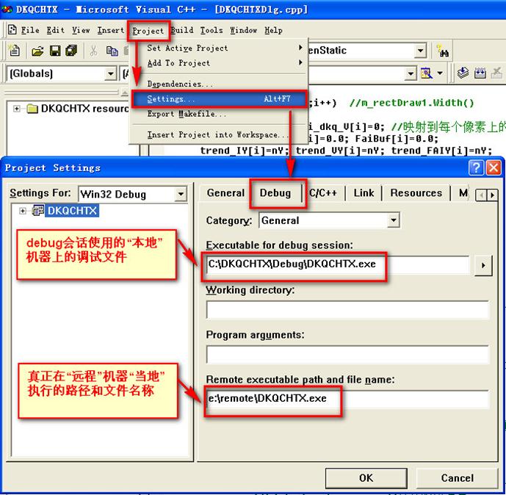The image size is (506, 495).
Task: Open the (Globals) class dropdown
Action: pyautogui.click(x=110, y=73)
